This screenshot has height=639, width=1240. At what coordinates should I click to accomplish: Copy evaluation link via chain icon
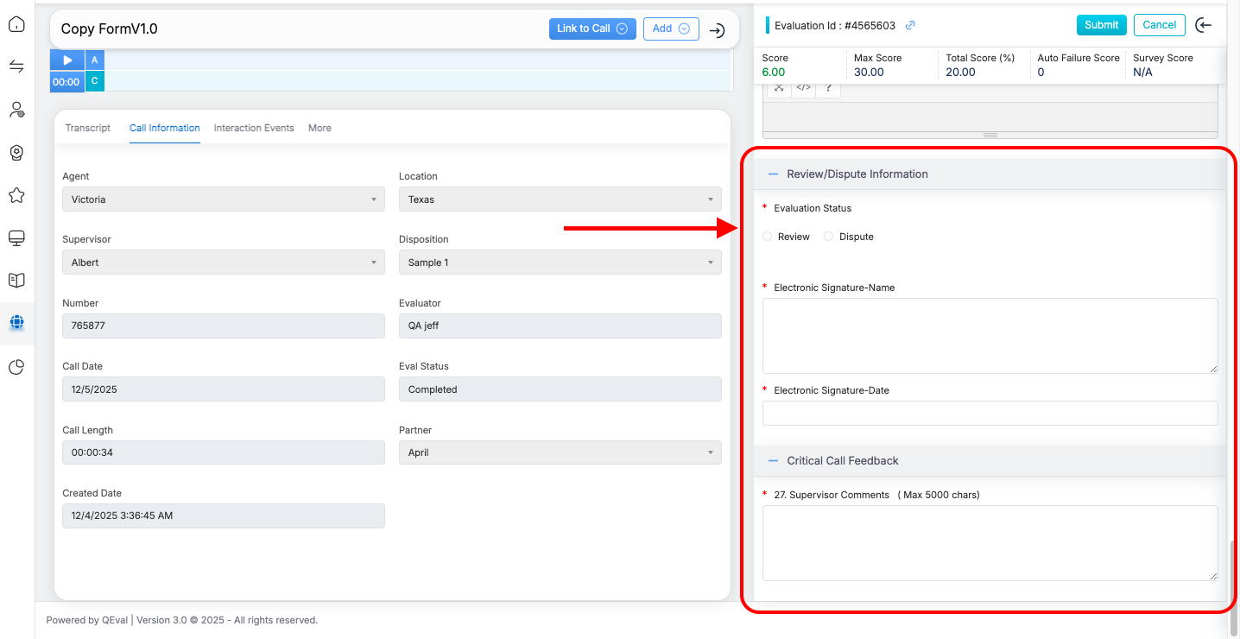[x=910, y=26]
